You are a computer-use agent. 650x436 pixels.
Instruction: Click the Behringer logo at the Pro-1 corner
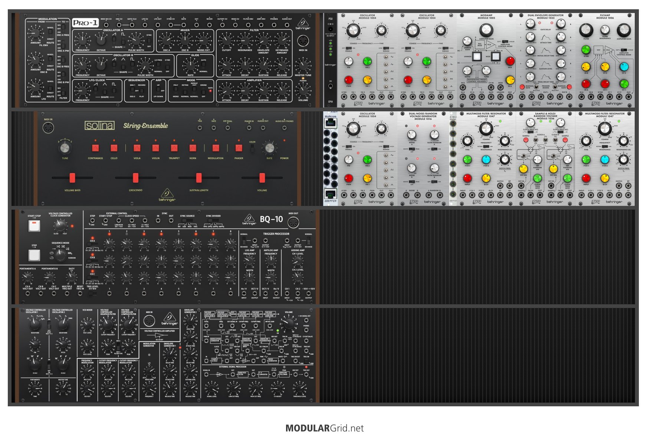tap(303, 23)
